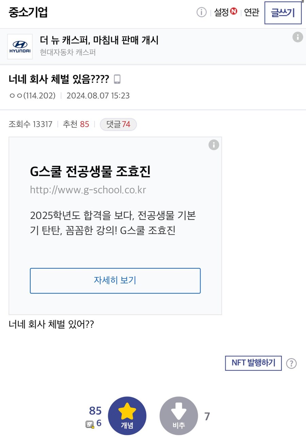The image size is (306, 440).
Task: Click the 자세히 보기 button in the ad
Action: (x=115, y=281)
